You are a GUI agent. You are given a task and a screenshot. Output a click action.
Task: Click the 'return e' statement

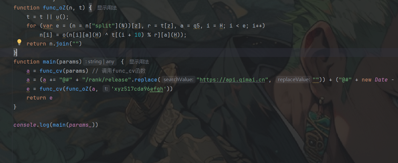pos(40,98)
